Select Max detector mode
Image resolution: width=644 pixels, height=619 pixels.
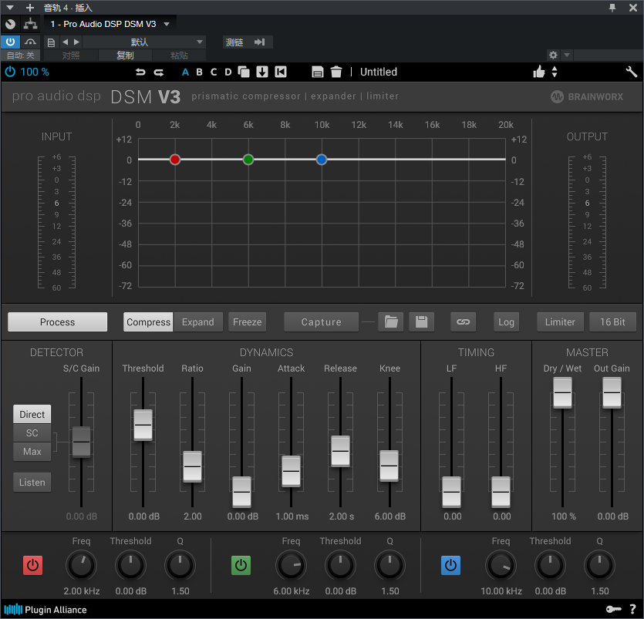[32, 452]
